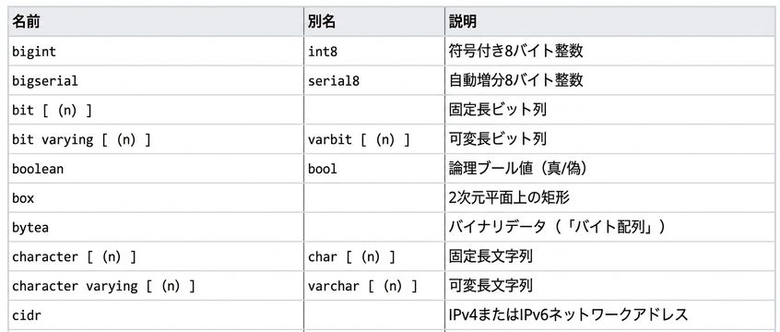Viewport: 780px width, 332px height.
Task: Click the IPv4またはIPv6ネットワークアドレス description
Action: click(x=569, y=314)
